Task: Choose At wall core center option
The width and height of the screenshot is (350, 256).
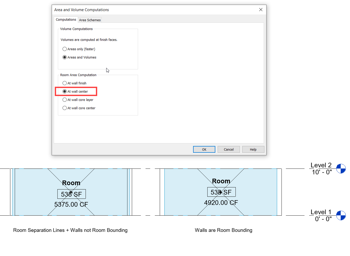Action: (65, 108)
